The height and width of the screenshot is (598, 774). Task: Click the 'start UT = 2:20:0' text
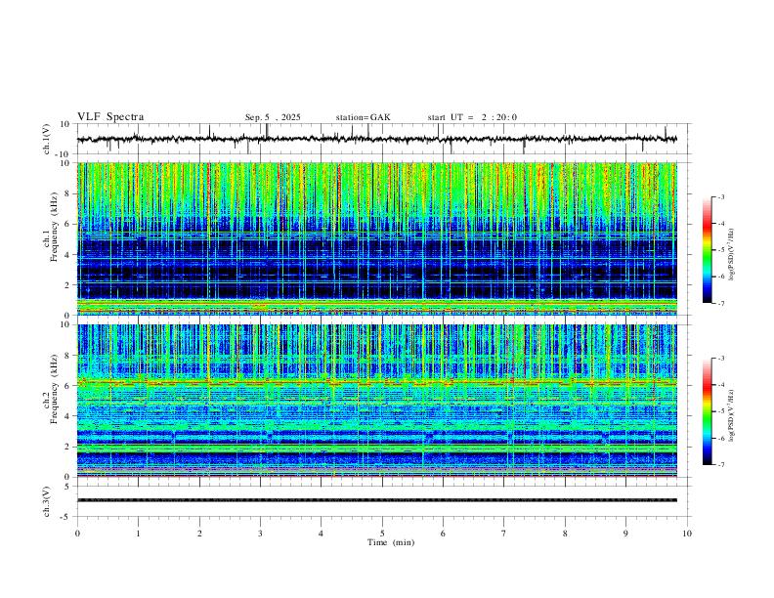coord(472,117)
